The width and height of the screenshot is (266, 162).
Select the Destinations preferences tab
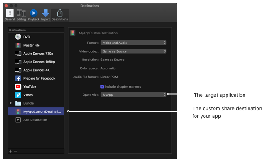point(60,15)
